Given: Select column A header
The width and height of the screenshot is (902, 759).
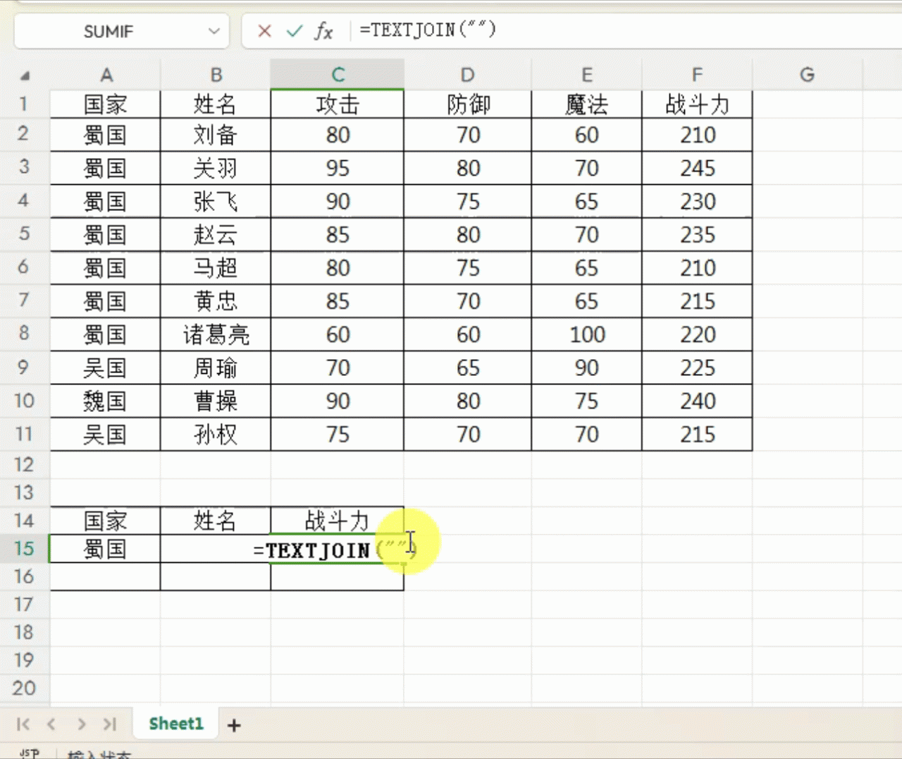Looking at the screenshot, I should point(106,75).
